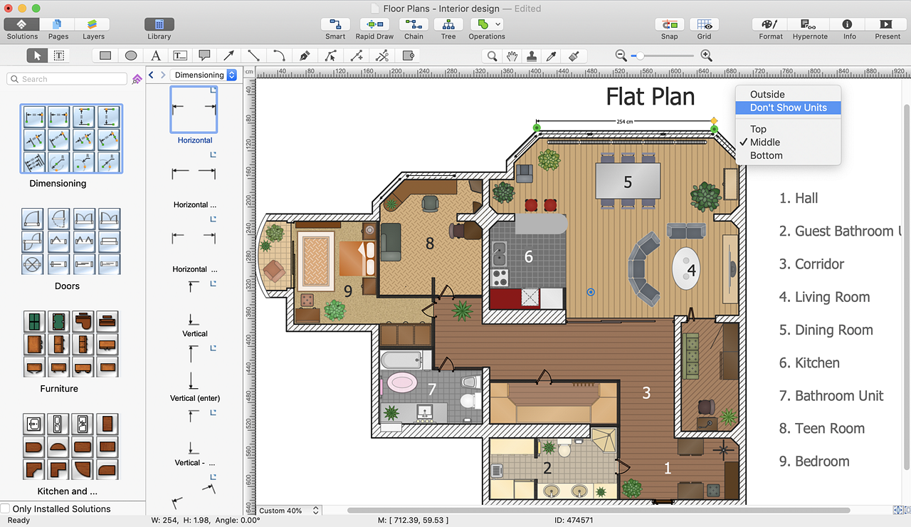911x527 pixels.
Task: Pick the rectangle shape tool
Action: (105, 56)
